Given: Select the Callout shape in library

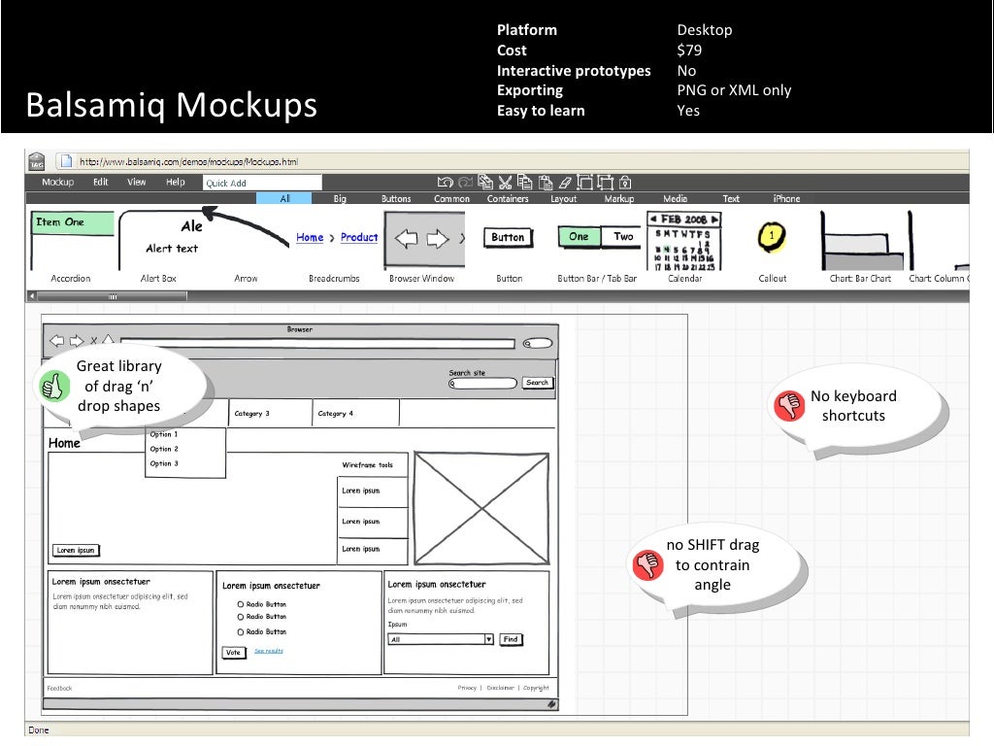Looking at the screenshot, I should point(772,252).
